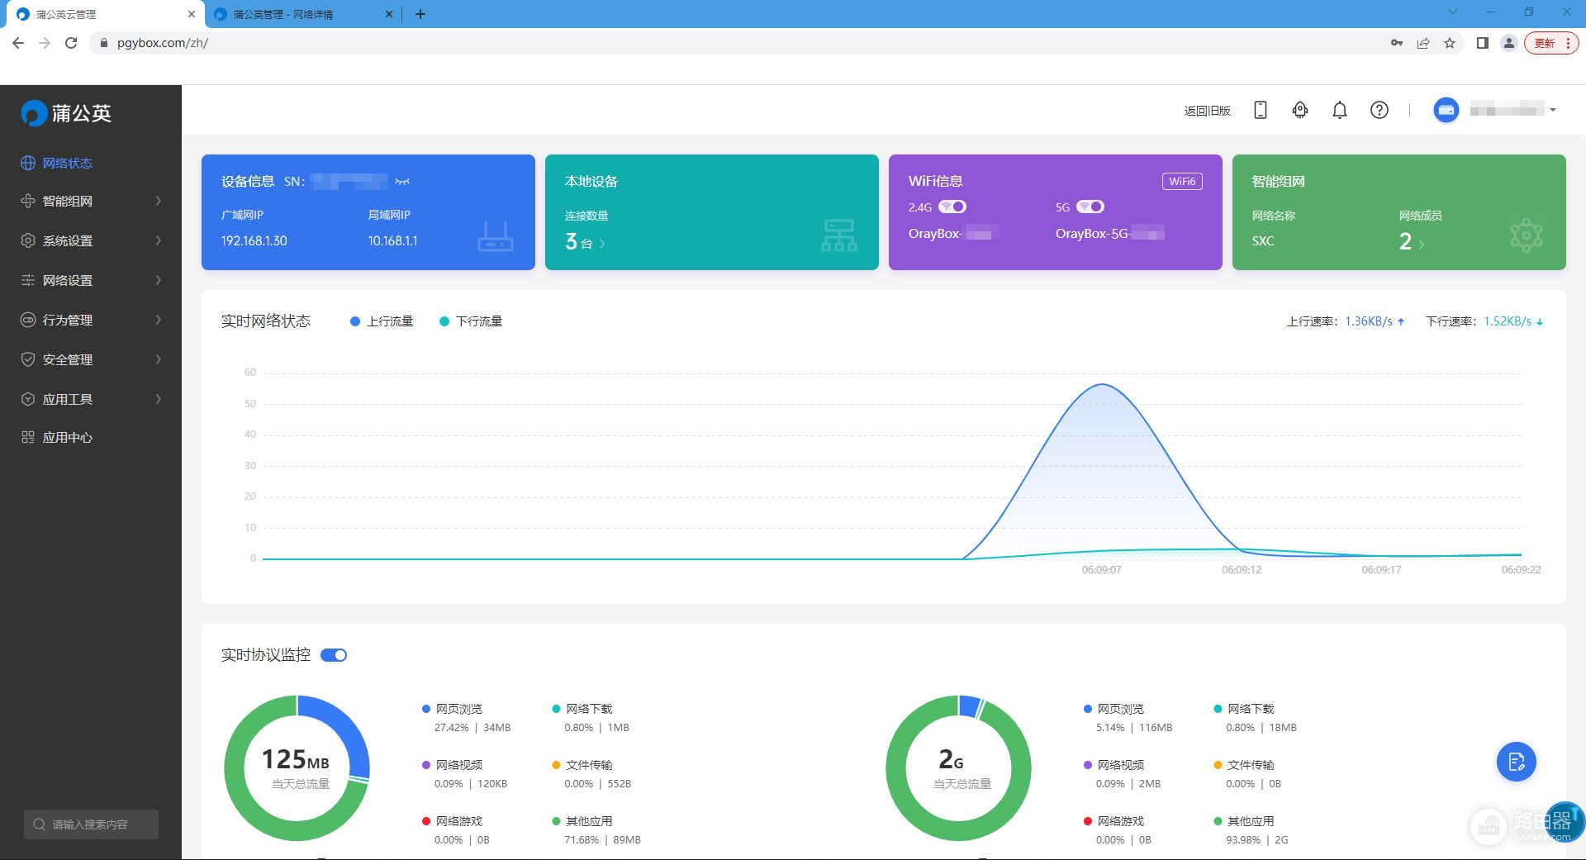The height and width of the screenshot is (860, 1586).
Task: Disable the 实时协议监控 switch
Action: pyautogui.click(x=334, y=655)
